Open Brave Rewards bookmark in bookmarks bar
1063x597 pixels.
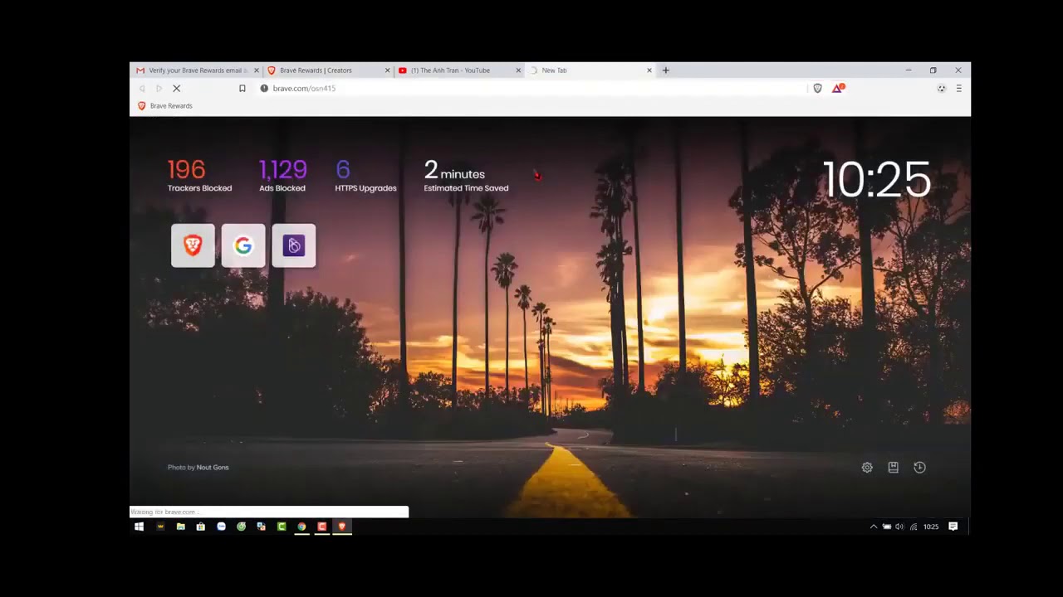pyautogui.click(x=164, y=106)
